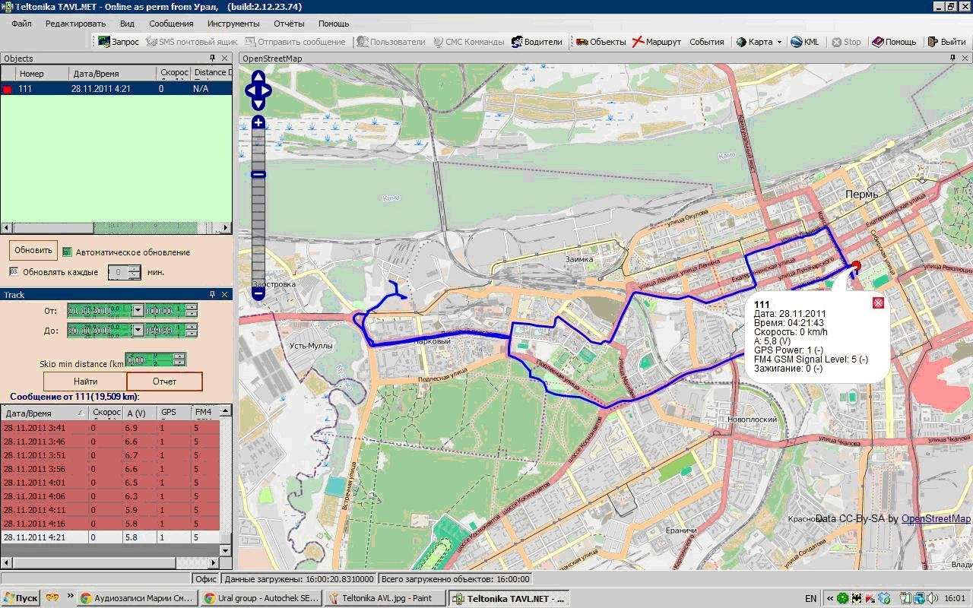Screen dimensions: 973x608
Task: Open Помощь book icon in toolbar
Action: [894, 42]
